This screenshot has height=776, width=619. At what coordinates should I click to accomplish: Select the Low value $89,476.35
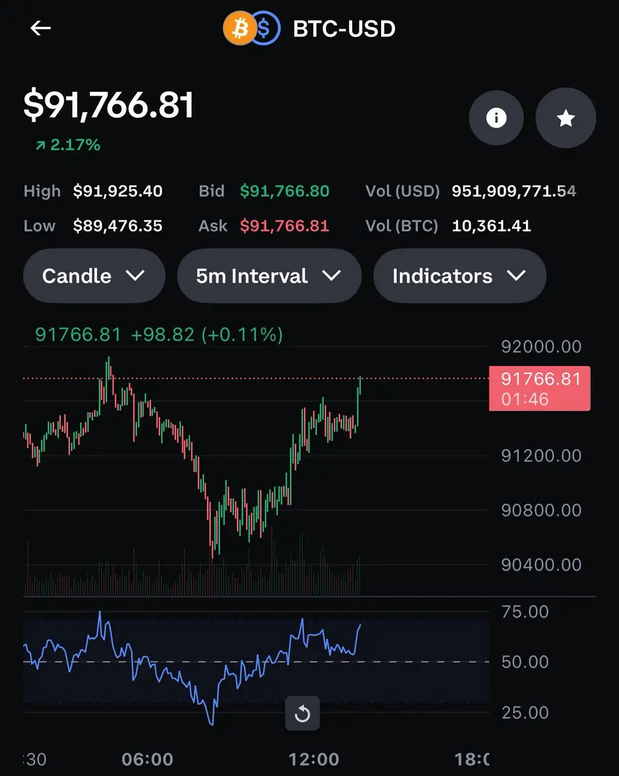click(118, 226)
